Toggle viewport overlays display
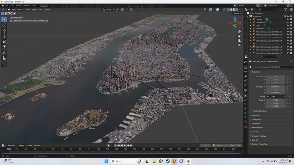 217,9
